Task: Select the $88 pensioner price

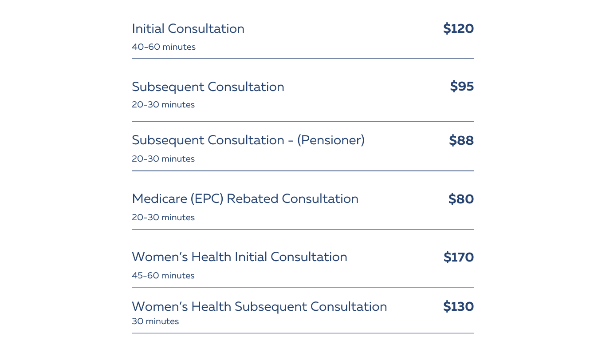Action: (461, 140)
